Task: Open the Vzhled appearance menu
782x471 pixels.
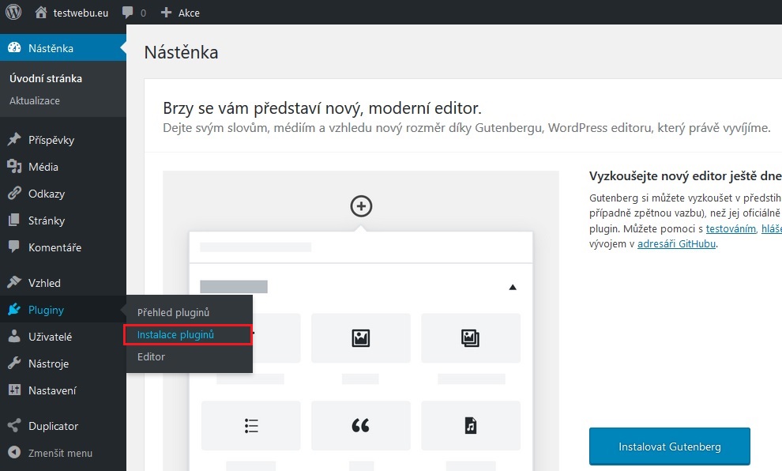Action: point(44,283)
